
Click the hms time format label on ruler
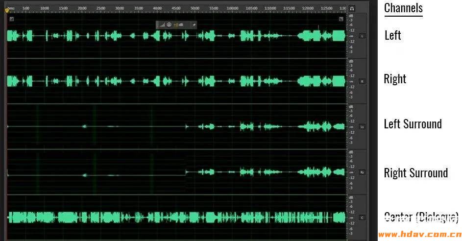[11, 8]
